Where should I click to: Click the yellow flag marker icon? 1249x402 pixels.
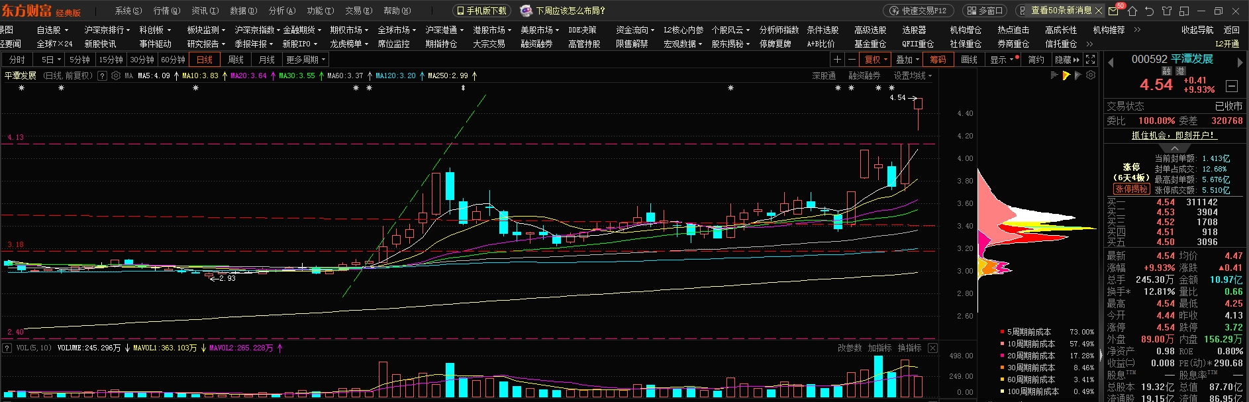click(x=1066, y=75)
